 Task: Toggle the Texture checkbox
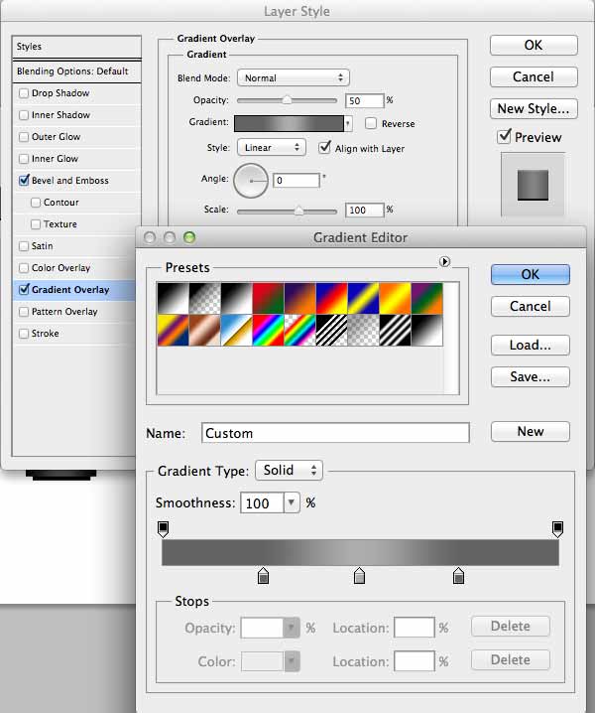coord(36,224)
